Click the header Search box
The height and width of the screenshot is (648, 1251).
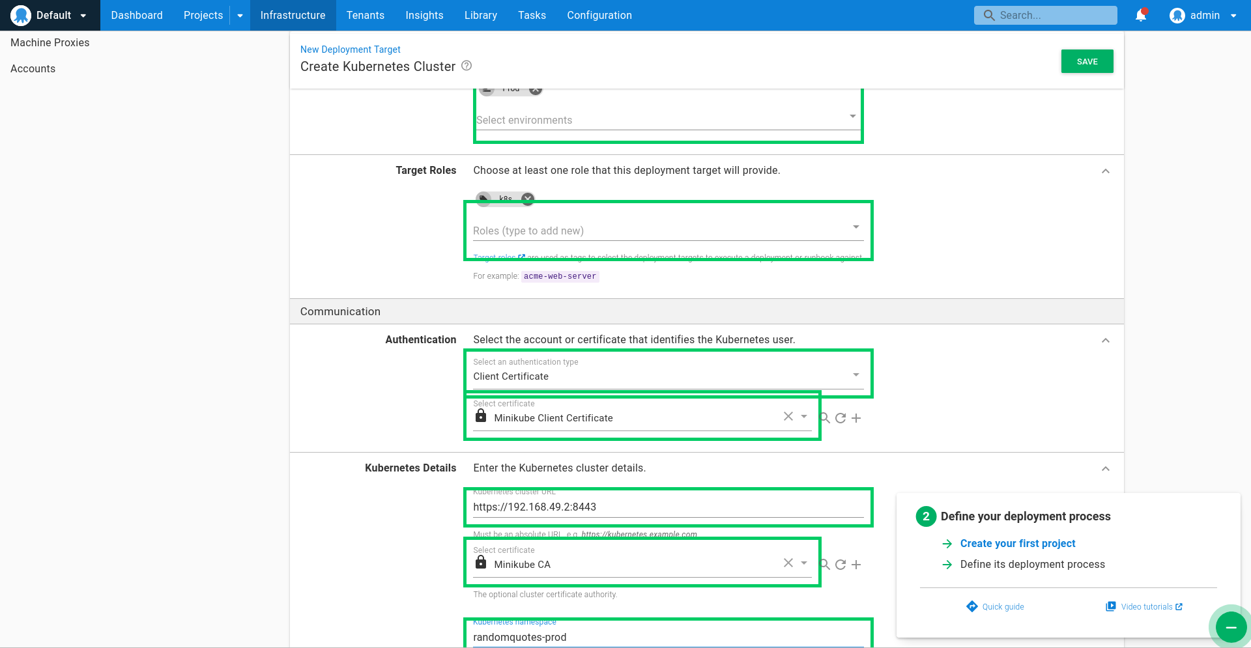tap(1046, 15)
